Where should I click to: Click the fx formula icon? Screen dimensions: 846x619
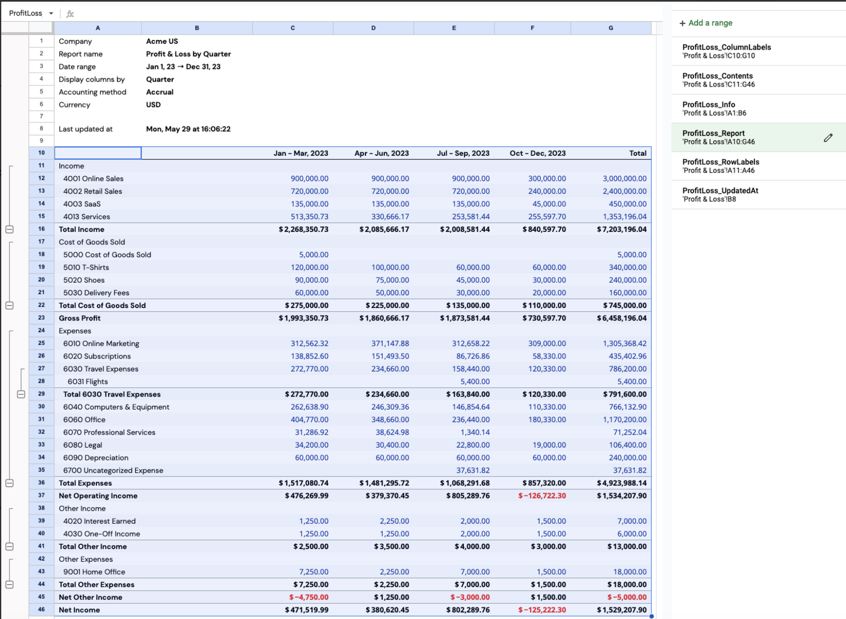70,13
